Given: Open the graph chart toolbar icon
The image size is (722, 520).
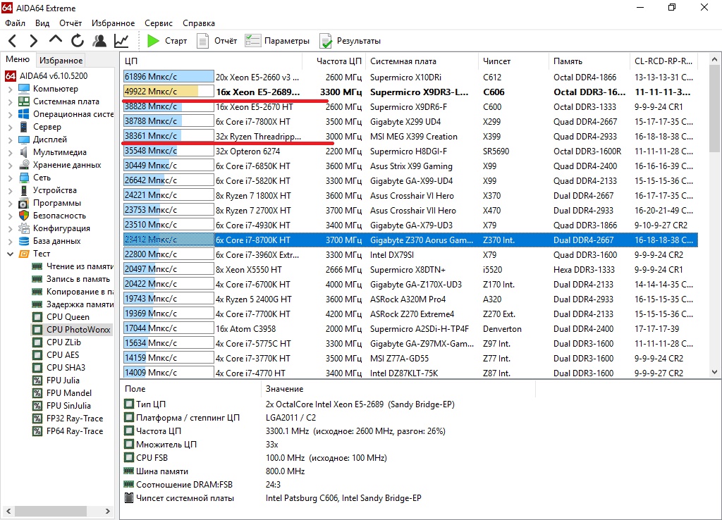Looking at the screenshot, I should [x=121, y=41].
